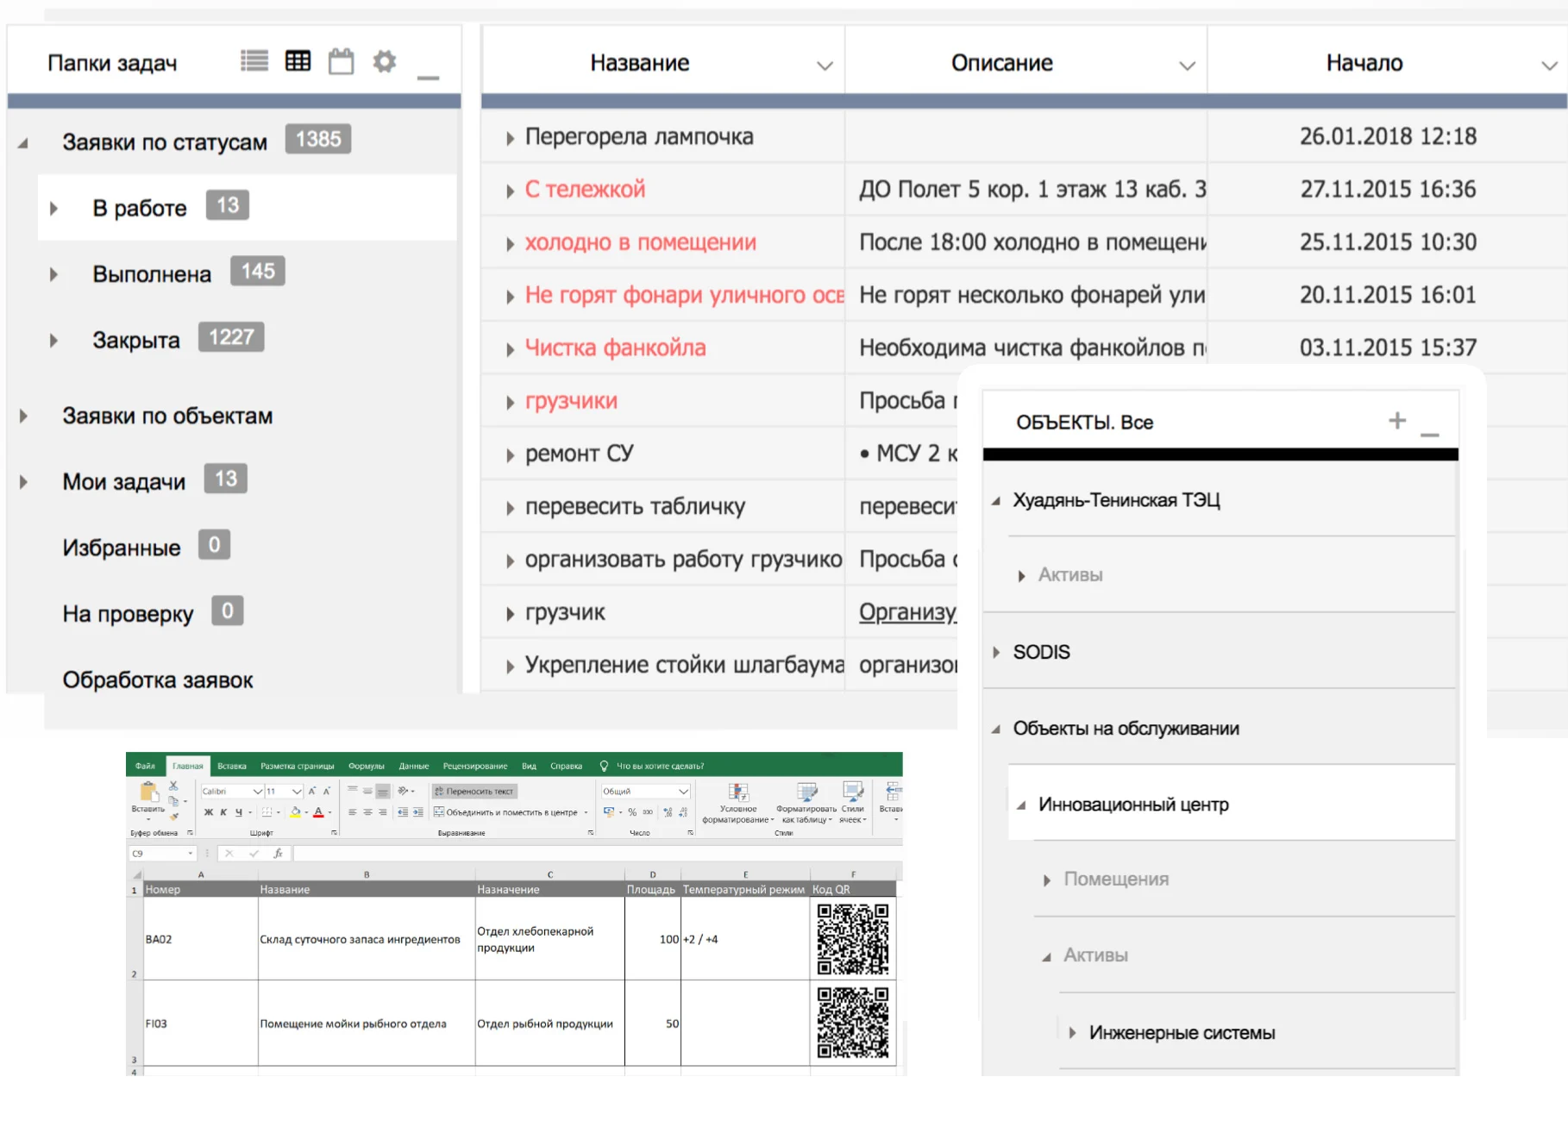The width and height of the screenshot is (1568, 1121).
Task: Collapse the Заявки по статусам folder
Action: 23,143
